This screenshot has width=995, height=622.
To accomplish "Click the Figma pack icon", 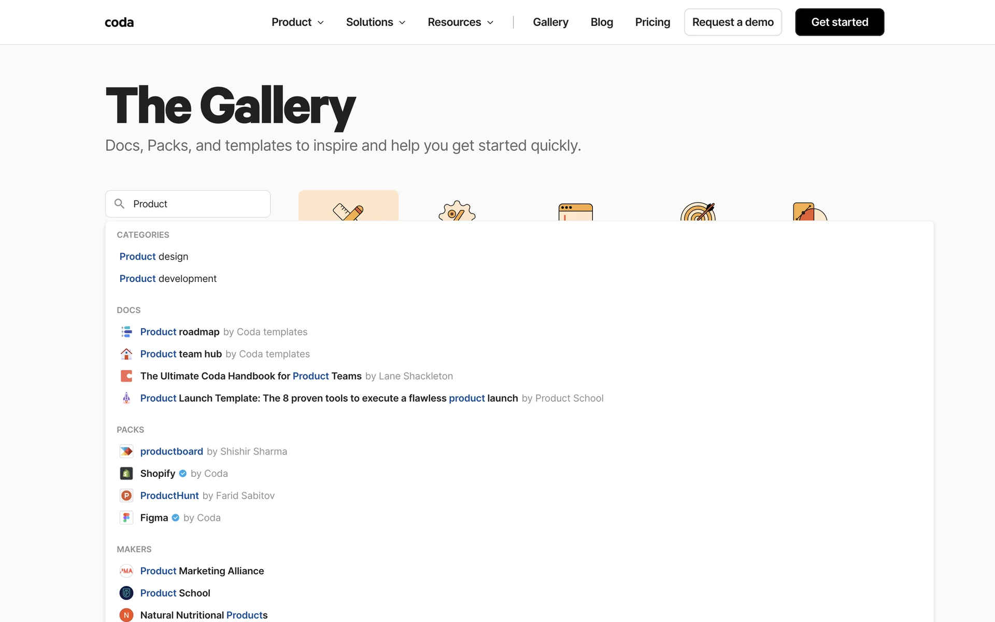I will 126,518.
